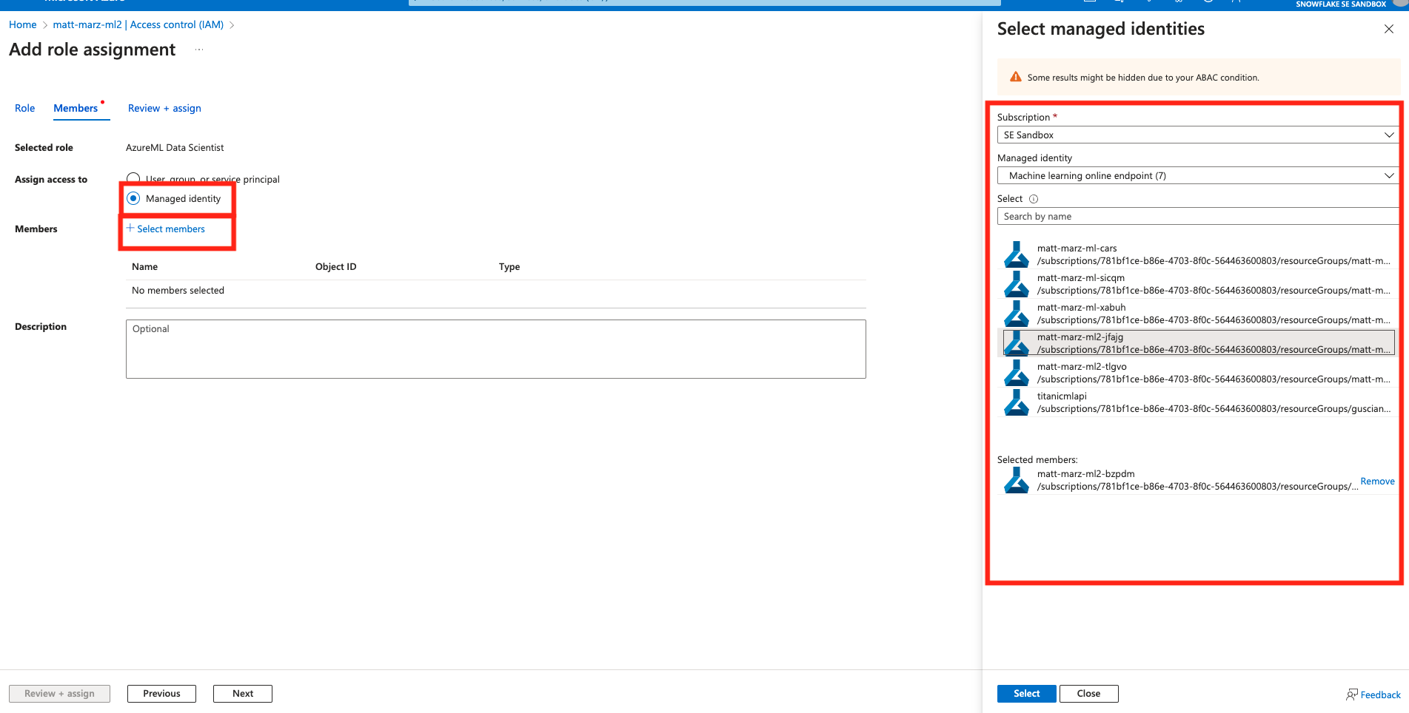
Task: Open the Subscription dropdown showing SE Sandbox
Action: click(1196, 135)
